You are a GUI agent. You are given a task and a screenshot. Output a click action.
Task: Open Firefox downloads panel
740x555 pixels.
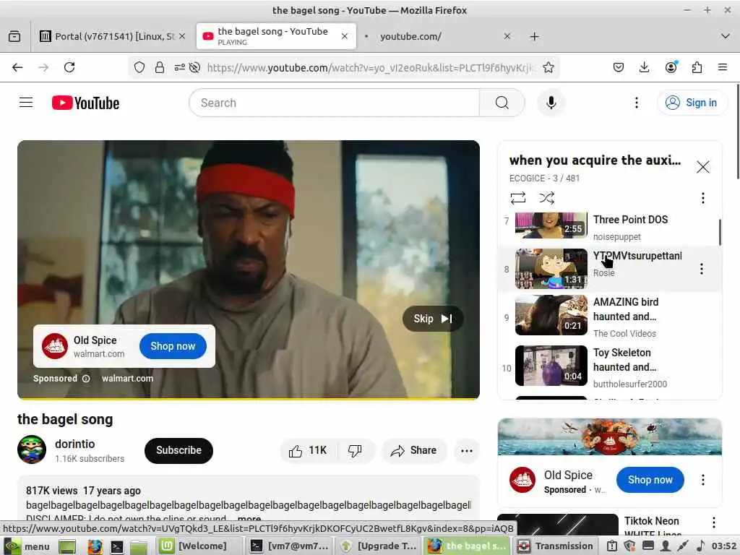[x=644, y=67]
